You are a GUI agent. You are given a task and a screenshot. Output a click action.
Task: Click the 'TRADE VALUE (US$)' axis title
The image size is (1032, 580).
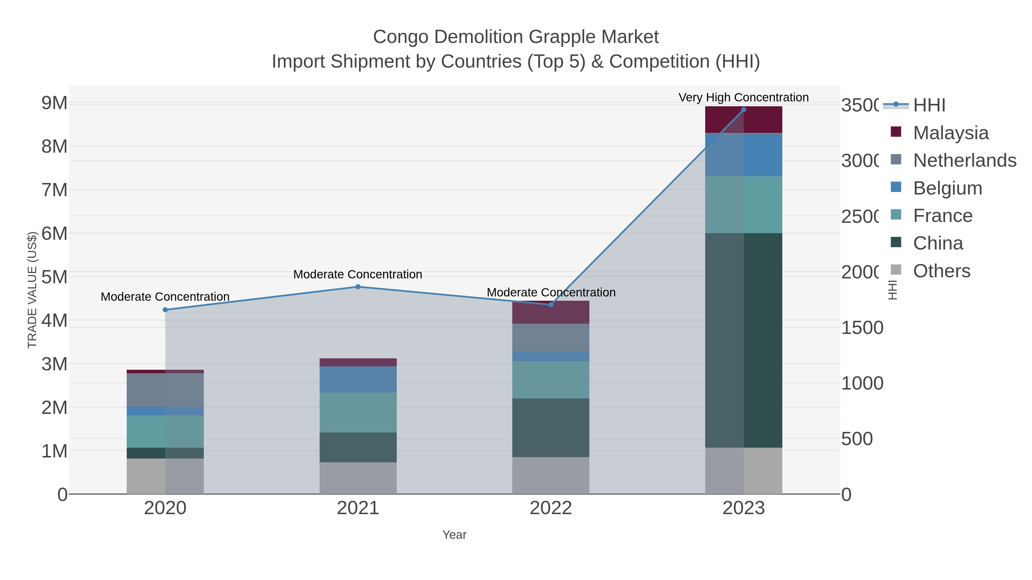coord(32,290)
